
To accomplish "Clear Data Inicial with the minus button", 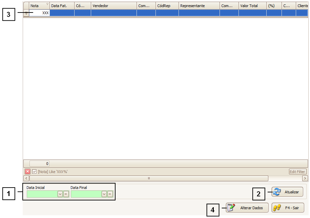I will (x=66, y=194).
